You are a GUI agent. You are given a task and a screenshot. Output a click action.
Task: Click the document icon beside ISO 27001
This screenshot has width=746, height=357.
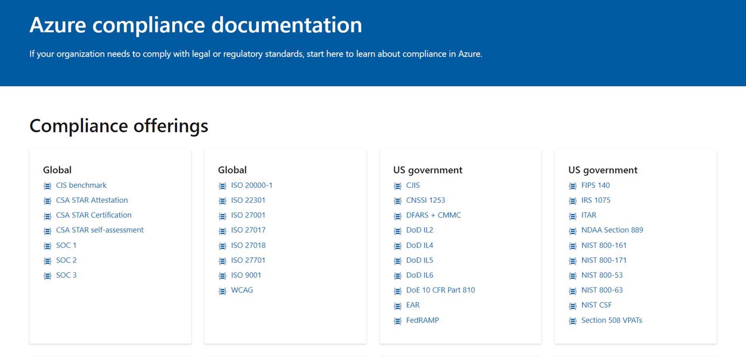pos(222,216)
